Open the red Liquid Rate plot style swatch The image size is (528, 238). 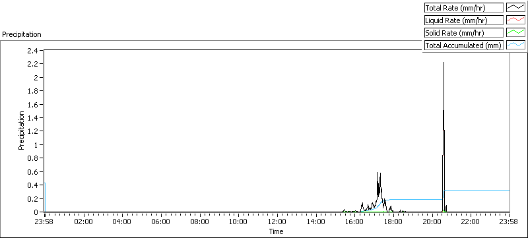pos(515,20)
